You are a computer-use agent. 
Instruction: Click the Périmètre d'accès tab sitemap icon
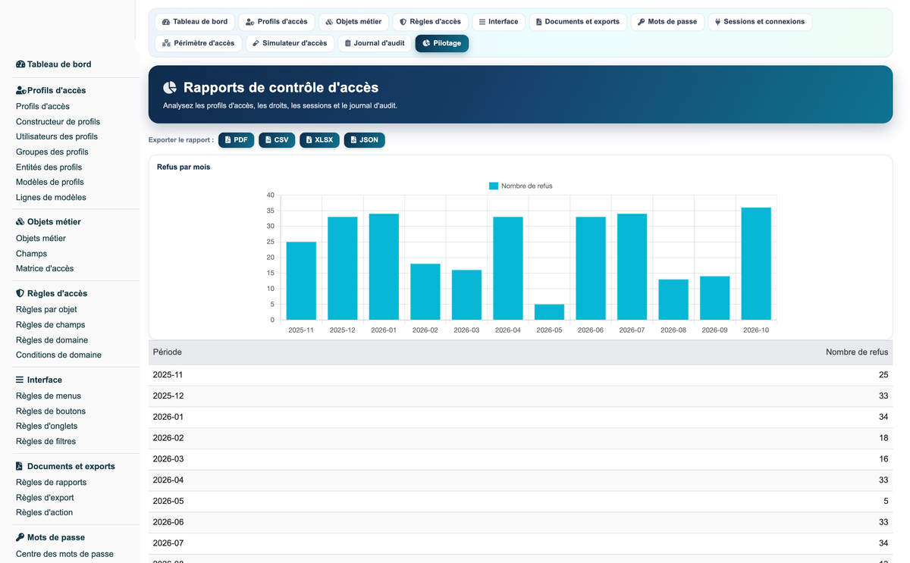pyautogui.click(x=166, y=43)
